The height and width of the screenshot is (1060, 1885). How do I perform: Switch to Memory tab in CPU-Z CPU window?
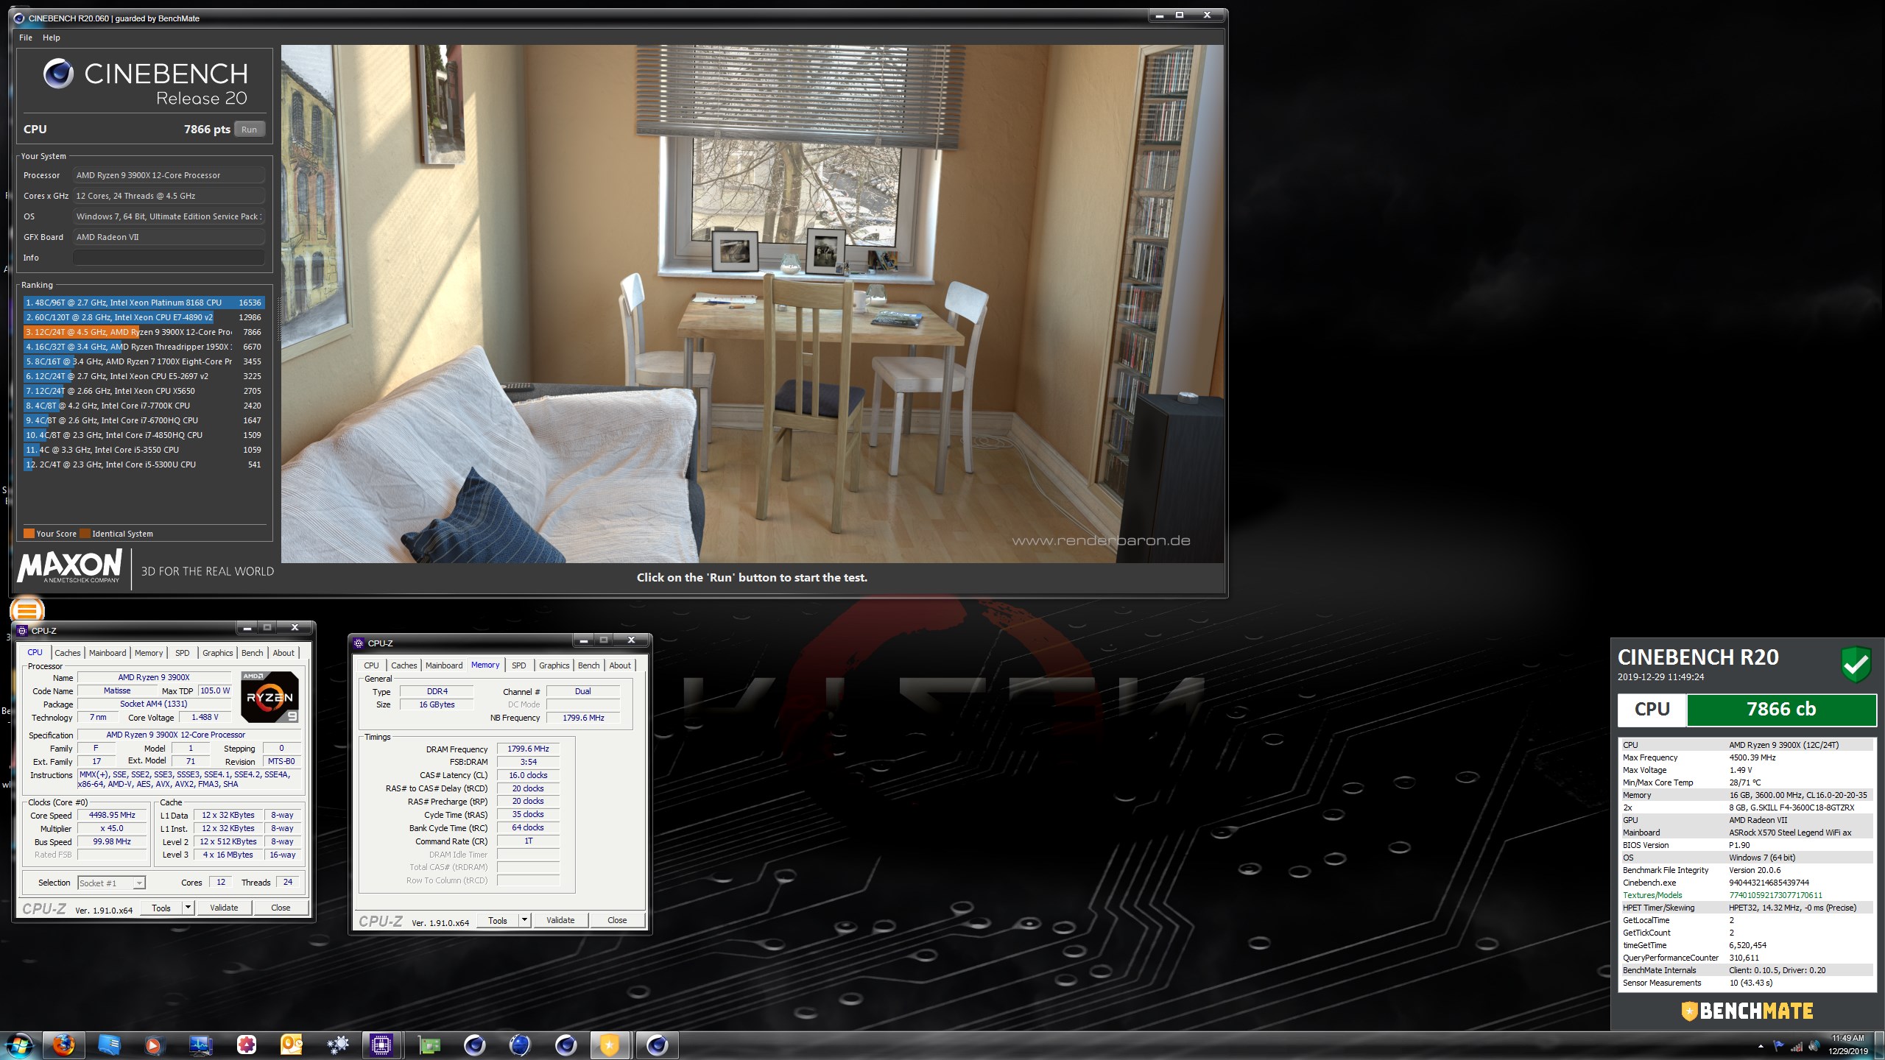(x=149, y=653)
